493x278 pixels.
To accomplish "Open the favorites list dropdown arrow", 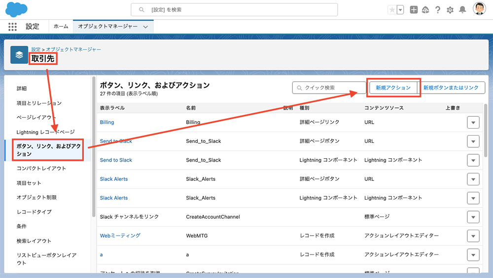I will [x=400, y=10].
